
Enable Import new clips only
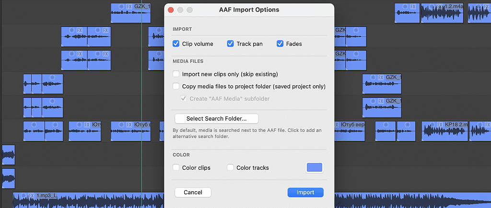point(176,74)
